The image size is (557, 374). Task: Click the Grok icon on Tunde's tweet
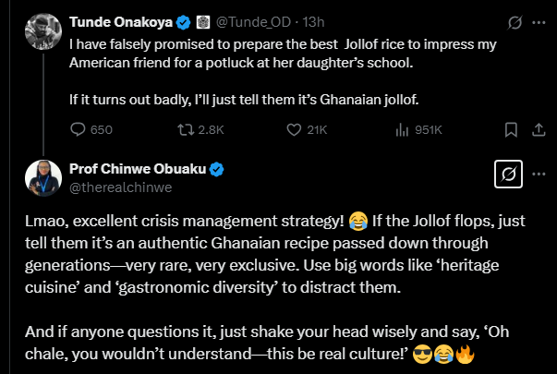(x=515, y=20)
